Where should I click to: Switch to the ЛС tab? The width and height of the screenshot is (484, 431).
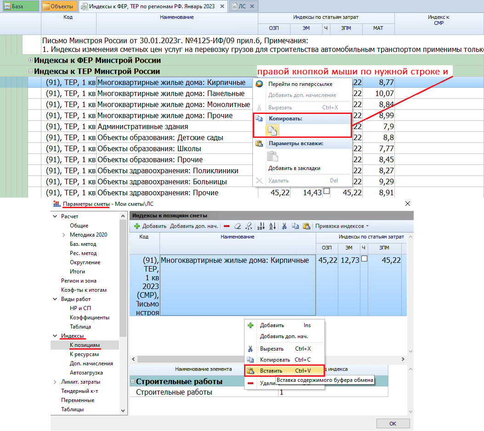244,6
